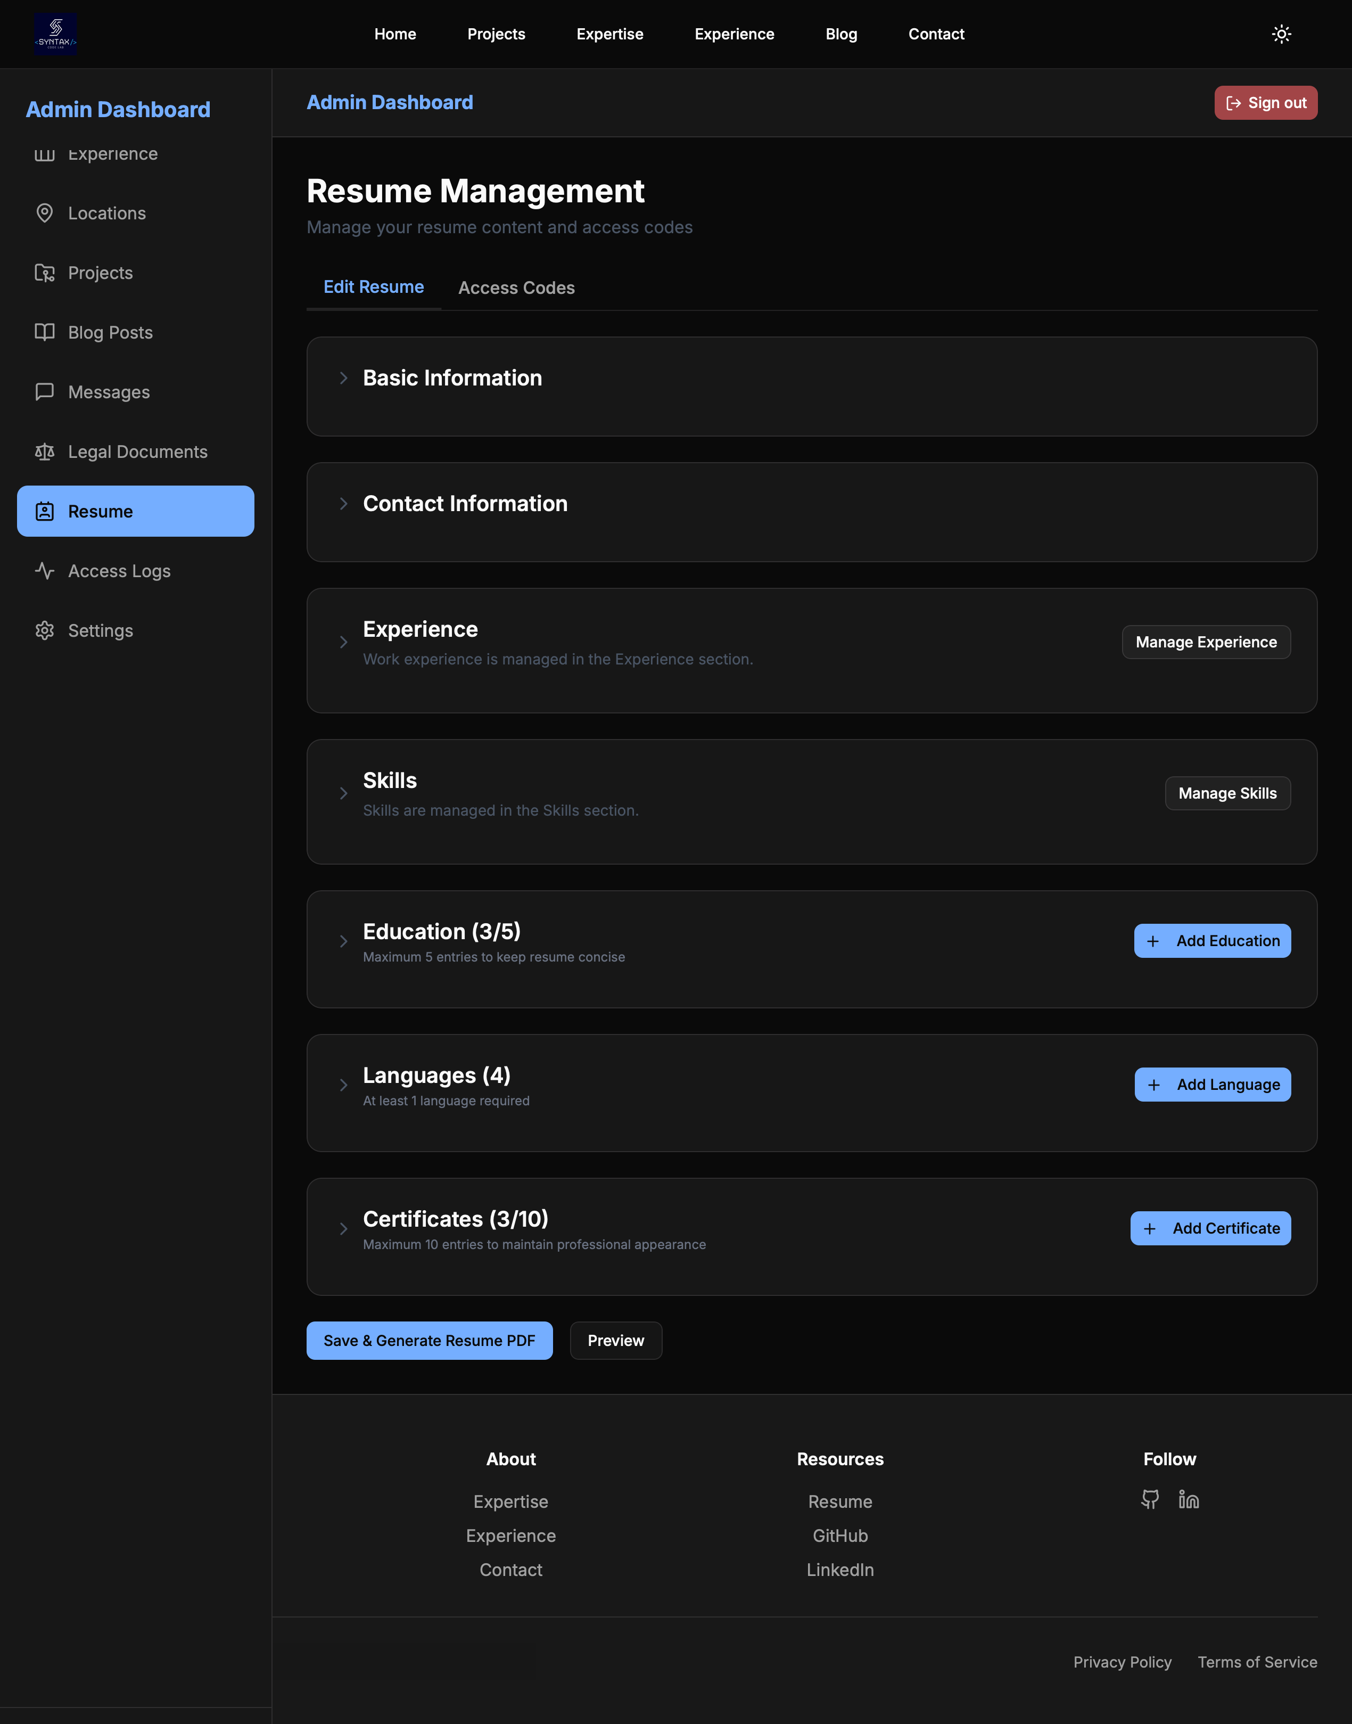Screen dimensions: 1352x1724
Task: Open Settings via gear icon in sidebar
Action: 44,631
